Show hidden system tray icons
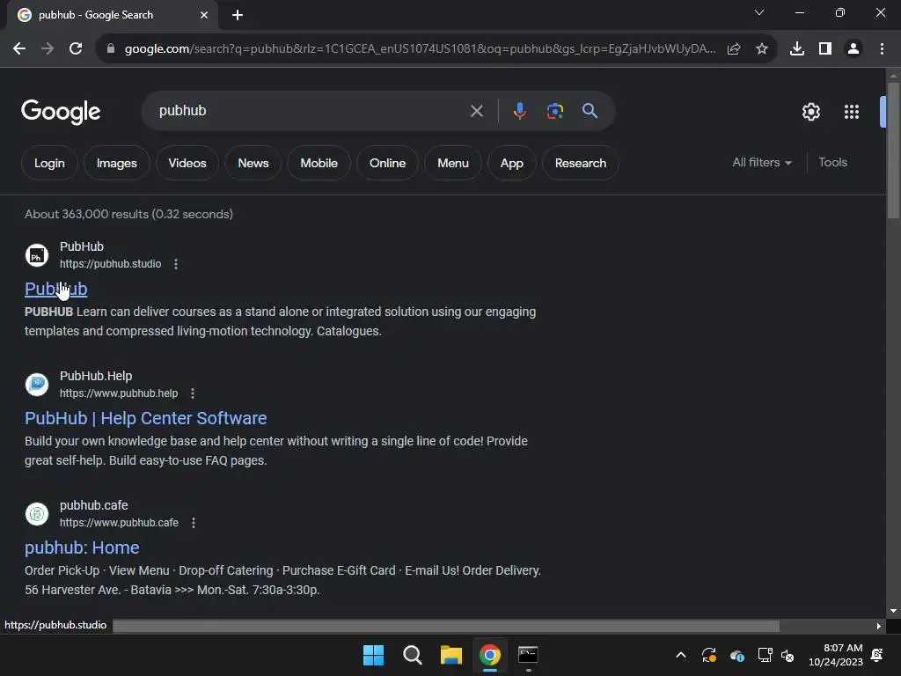The image size is (901, 676). [681, 655]
